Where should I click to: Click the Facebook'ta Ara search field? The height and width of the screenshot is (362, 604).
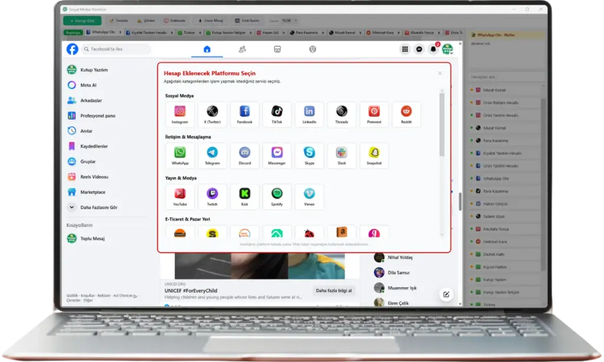pyautogui.click(x=116, y=49)
